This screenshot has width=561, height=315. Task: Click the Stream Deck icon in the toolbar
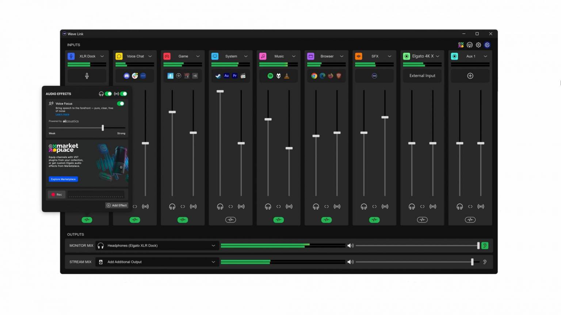pyautogui.click(x=470, y=44)
